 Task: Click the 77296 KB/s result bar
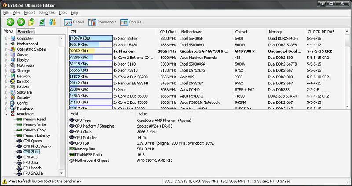pos(91,58)
